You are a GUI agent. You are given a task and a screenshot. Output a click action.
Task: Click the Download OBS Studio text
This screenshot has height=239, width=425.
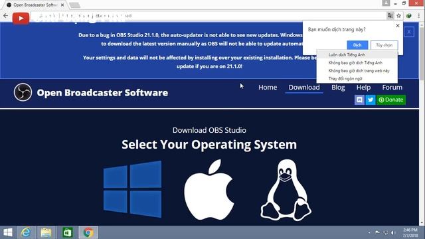click(x=209, y=130)
